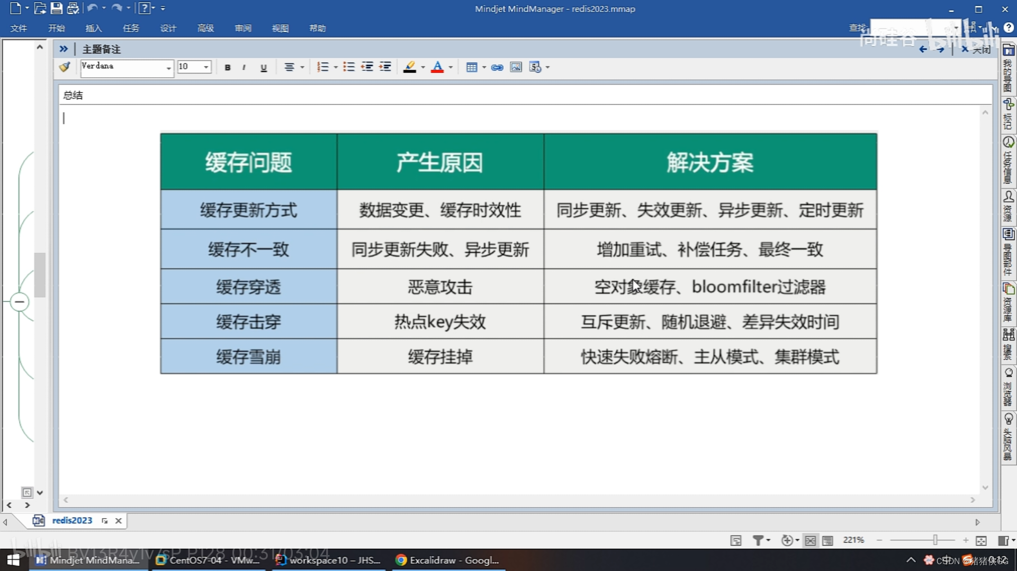
Task: Zoom in with the plus button
Action: click(966, 540)
